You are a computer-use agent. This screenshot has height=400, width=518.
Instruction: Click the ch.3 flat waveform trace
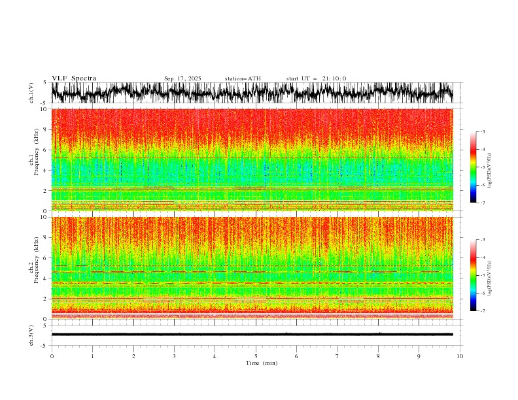point(252,335)
